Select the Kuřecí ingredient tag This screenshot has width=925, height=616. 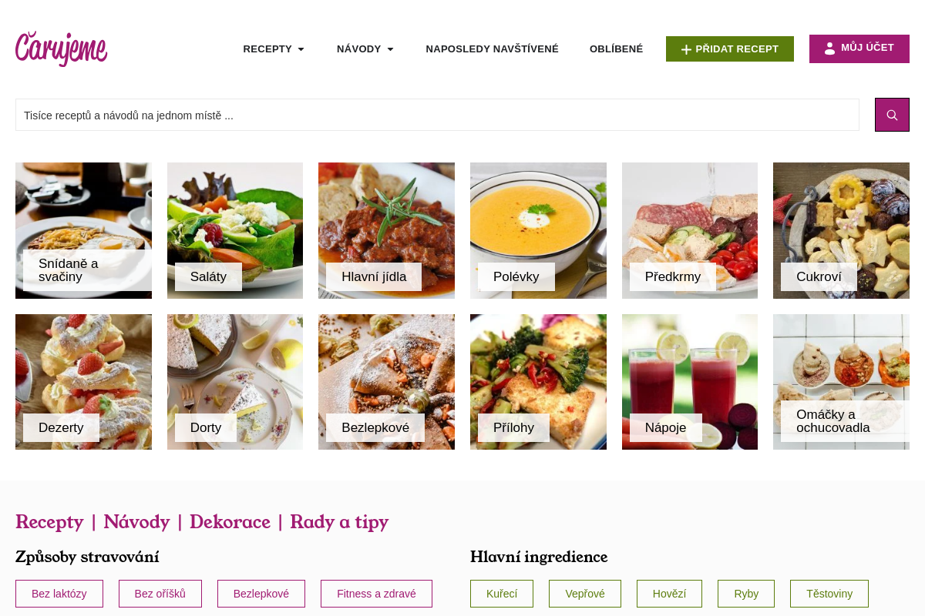tap(502, 594)
